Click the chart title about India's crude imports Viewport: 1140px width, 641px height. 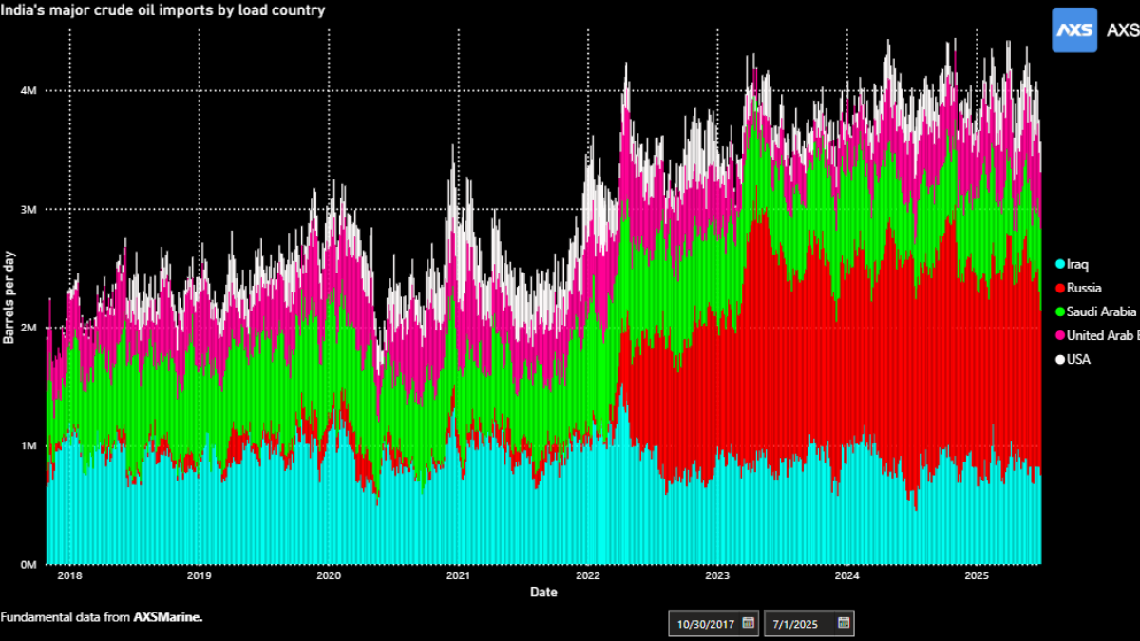pyautogui.click(x=162, y=10)
